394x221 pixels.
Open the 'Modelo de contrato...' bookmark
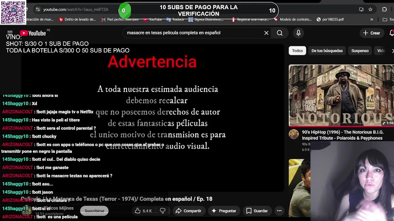(293, 19)
